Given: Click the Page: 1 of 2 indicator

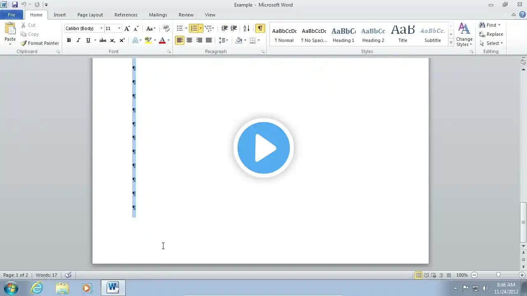Looking at the screenshot, I should pos(16,275).
